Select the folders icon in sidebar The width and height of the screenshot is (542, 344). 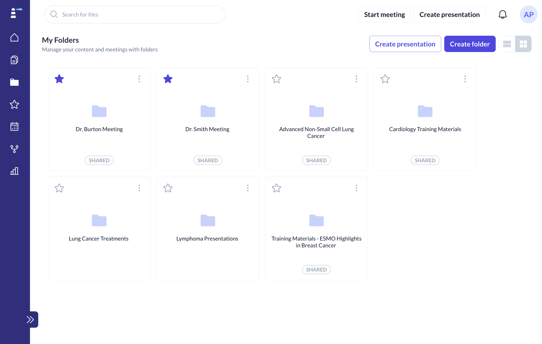[x=14, y=82]
